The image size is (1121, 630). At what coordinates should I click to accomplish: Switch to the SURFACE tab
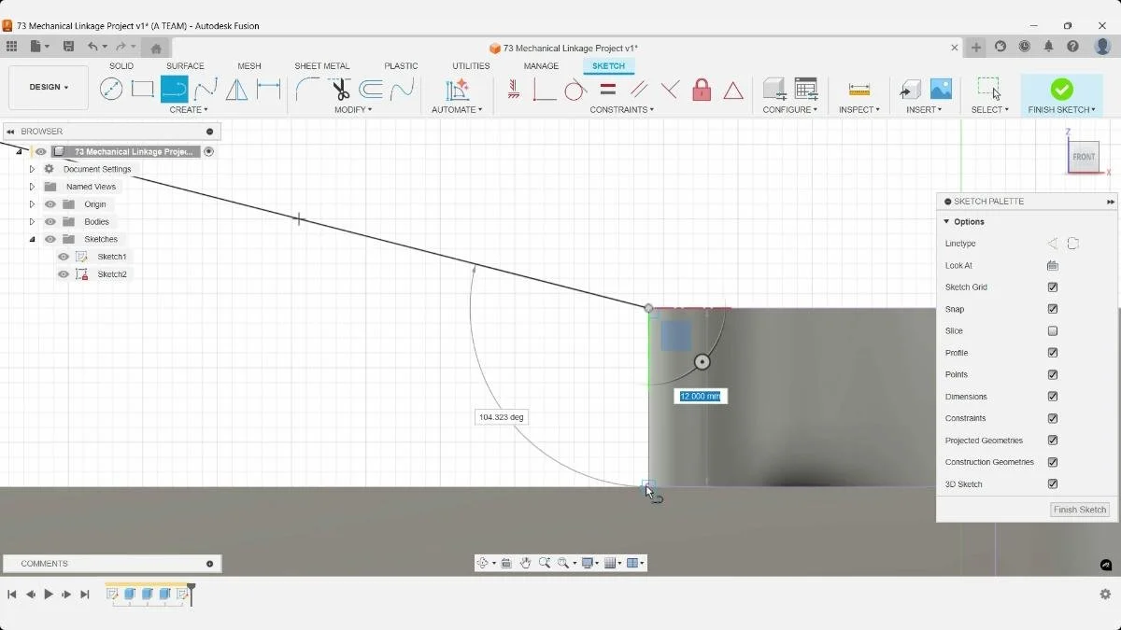coord(185,66)
